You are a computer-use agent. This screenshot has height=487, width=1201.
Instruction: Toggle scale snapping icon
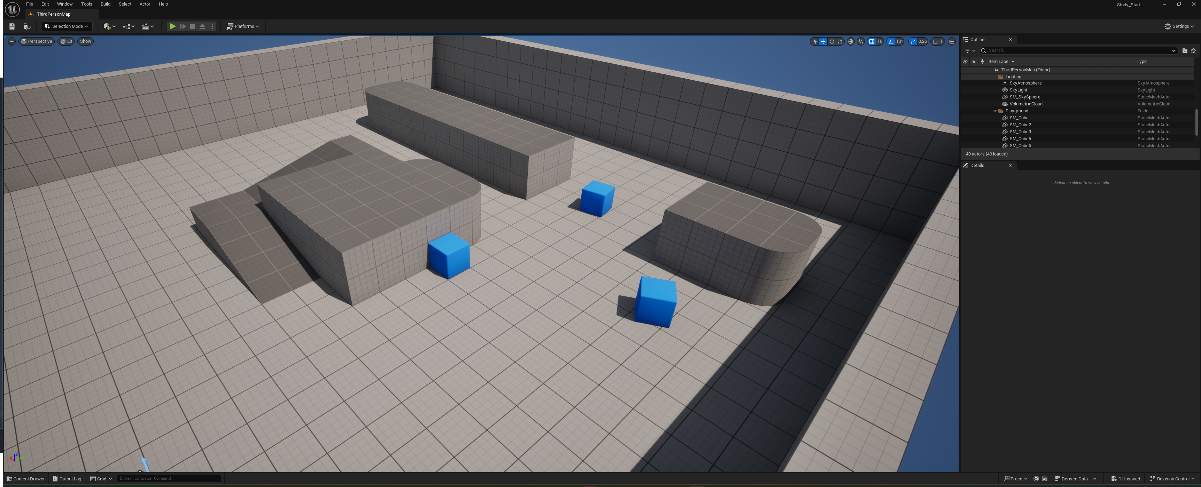click(912, 41)
